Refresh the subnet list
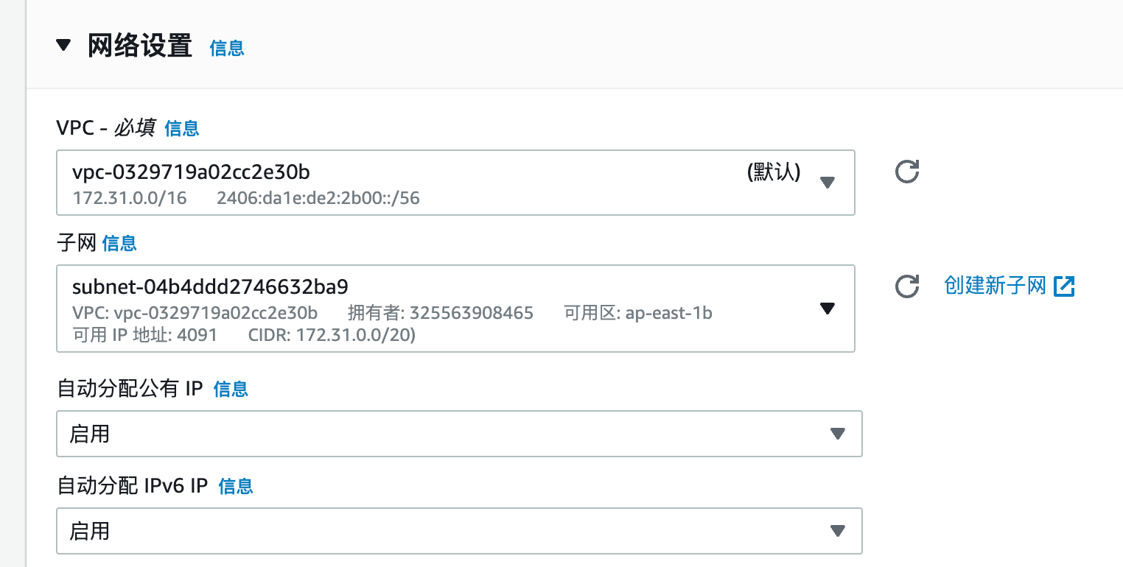This screenshot has height=567, width=1123. [907, 286]
